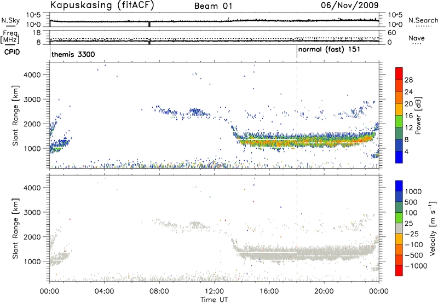Click right '10^0' noise axis label

[395, 25]
